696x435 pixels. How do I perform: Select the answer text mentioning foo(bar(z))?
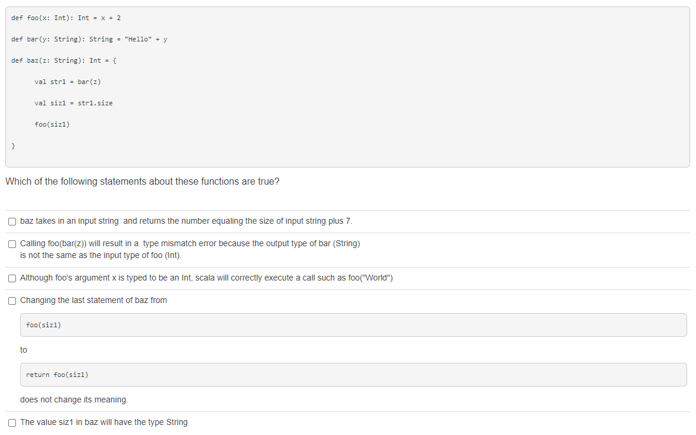(x=189, y=243)
